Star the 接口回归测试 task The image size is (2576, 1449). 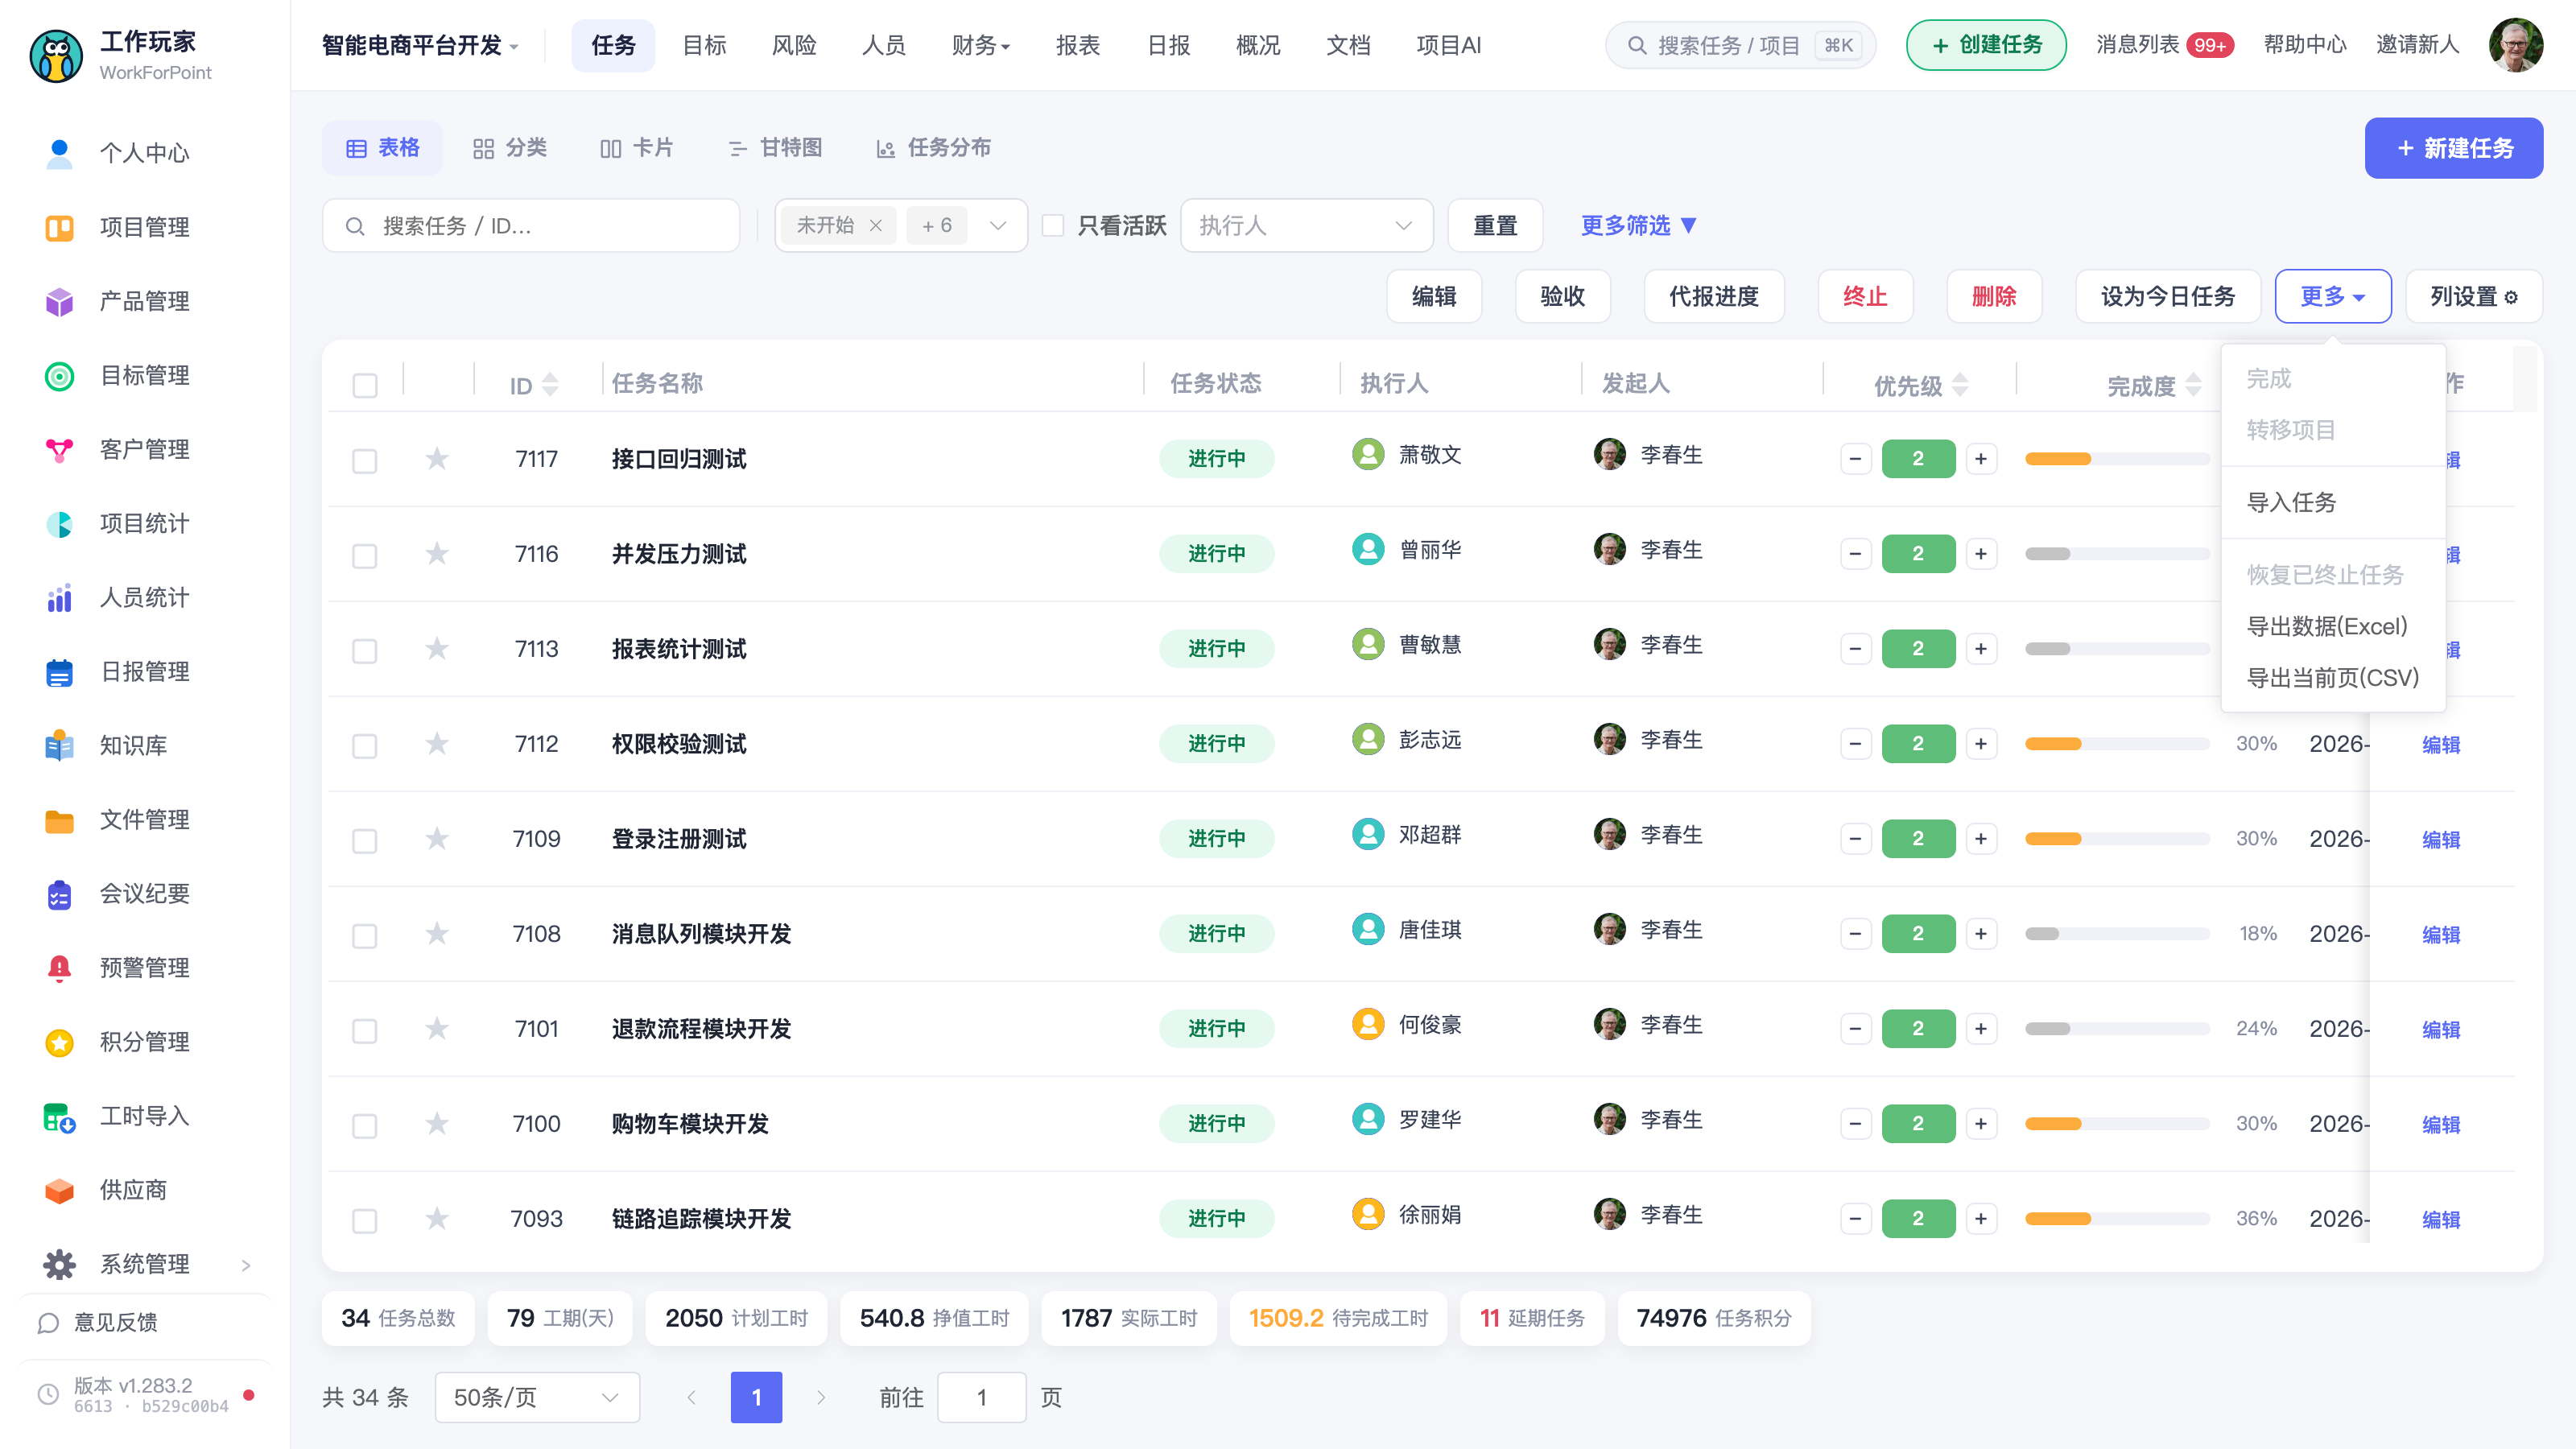coord(437,459)
